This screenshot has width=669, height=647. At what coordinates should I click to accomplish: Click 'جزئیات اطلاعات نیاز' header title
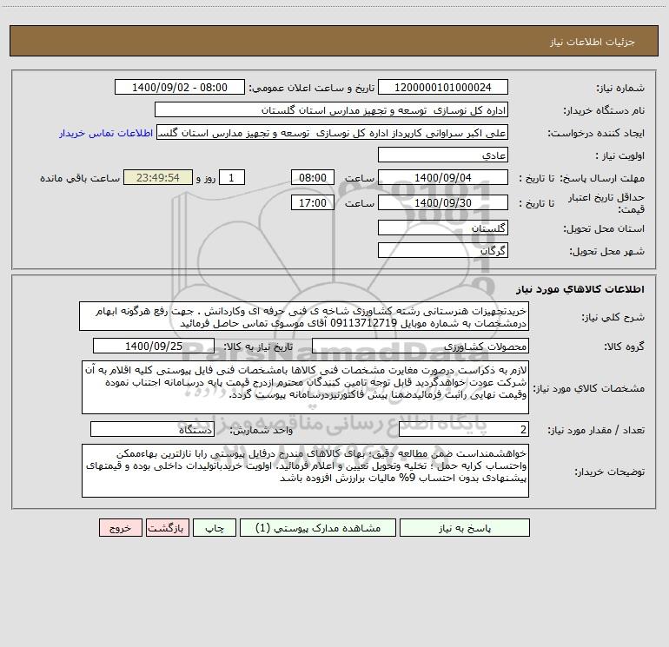coord(593,42)
